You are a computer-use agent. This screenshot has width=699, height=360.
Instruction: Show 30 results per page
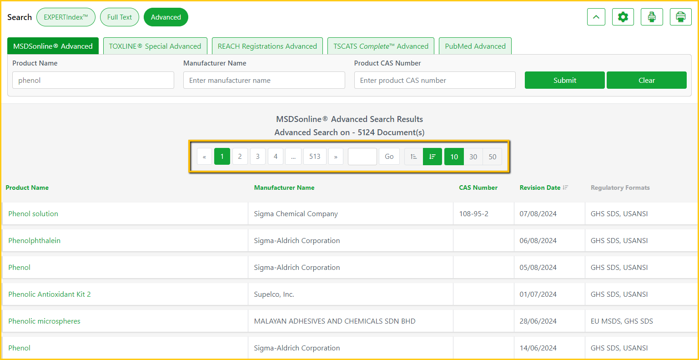point(473,157)
